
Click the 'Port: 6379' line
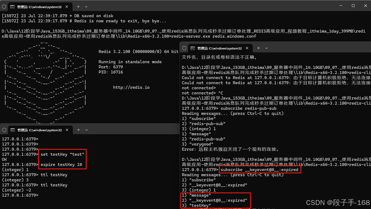111,67
